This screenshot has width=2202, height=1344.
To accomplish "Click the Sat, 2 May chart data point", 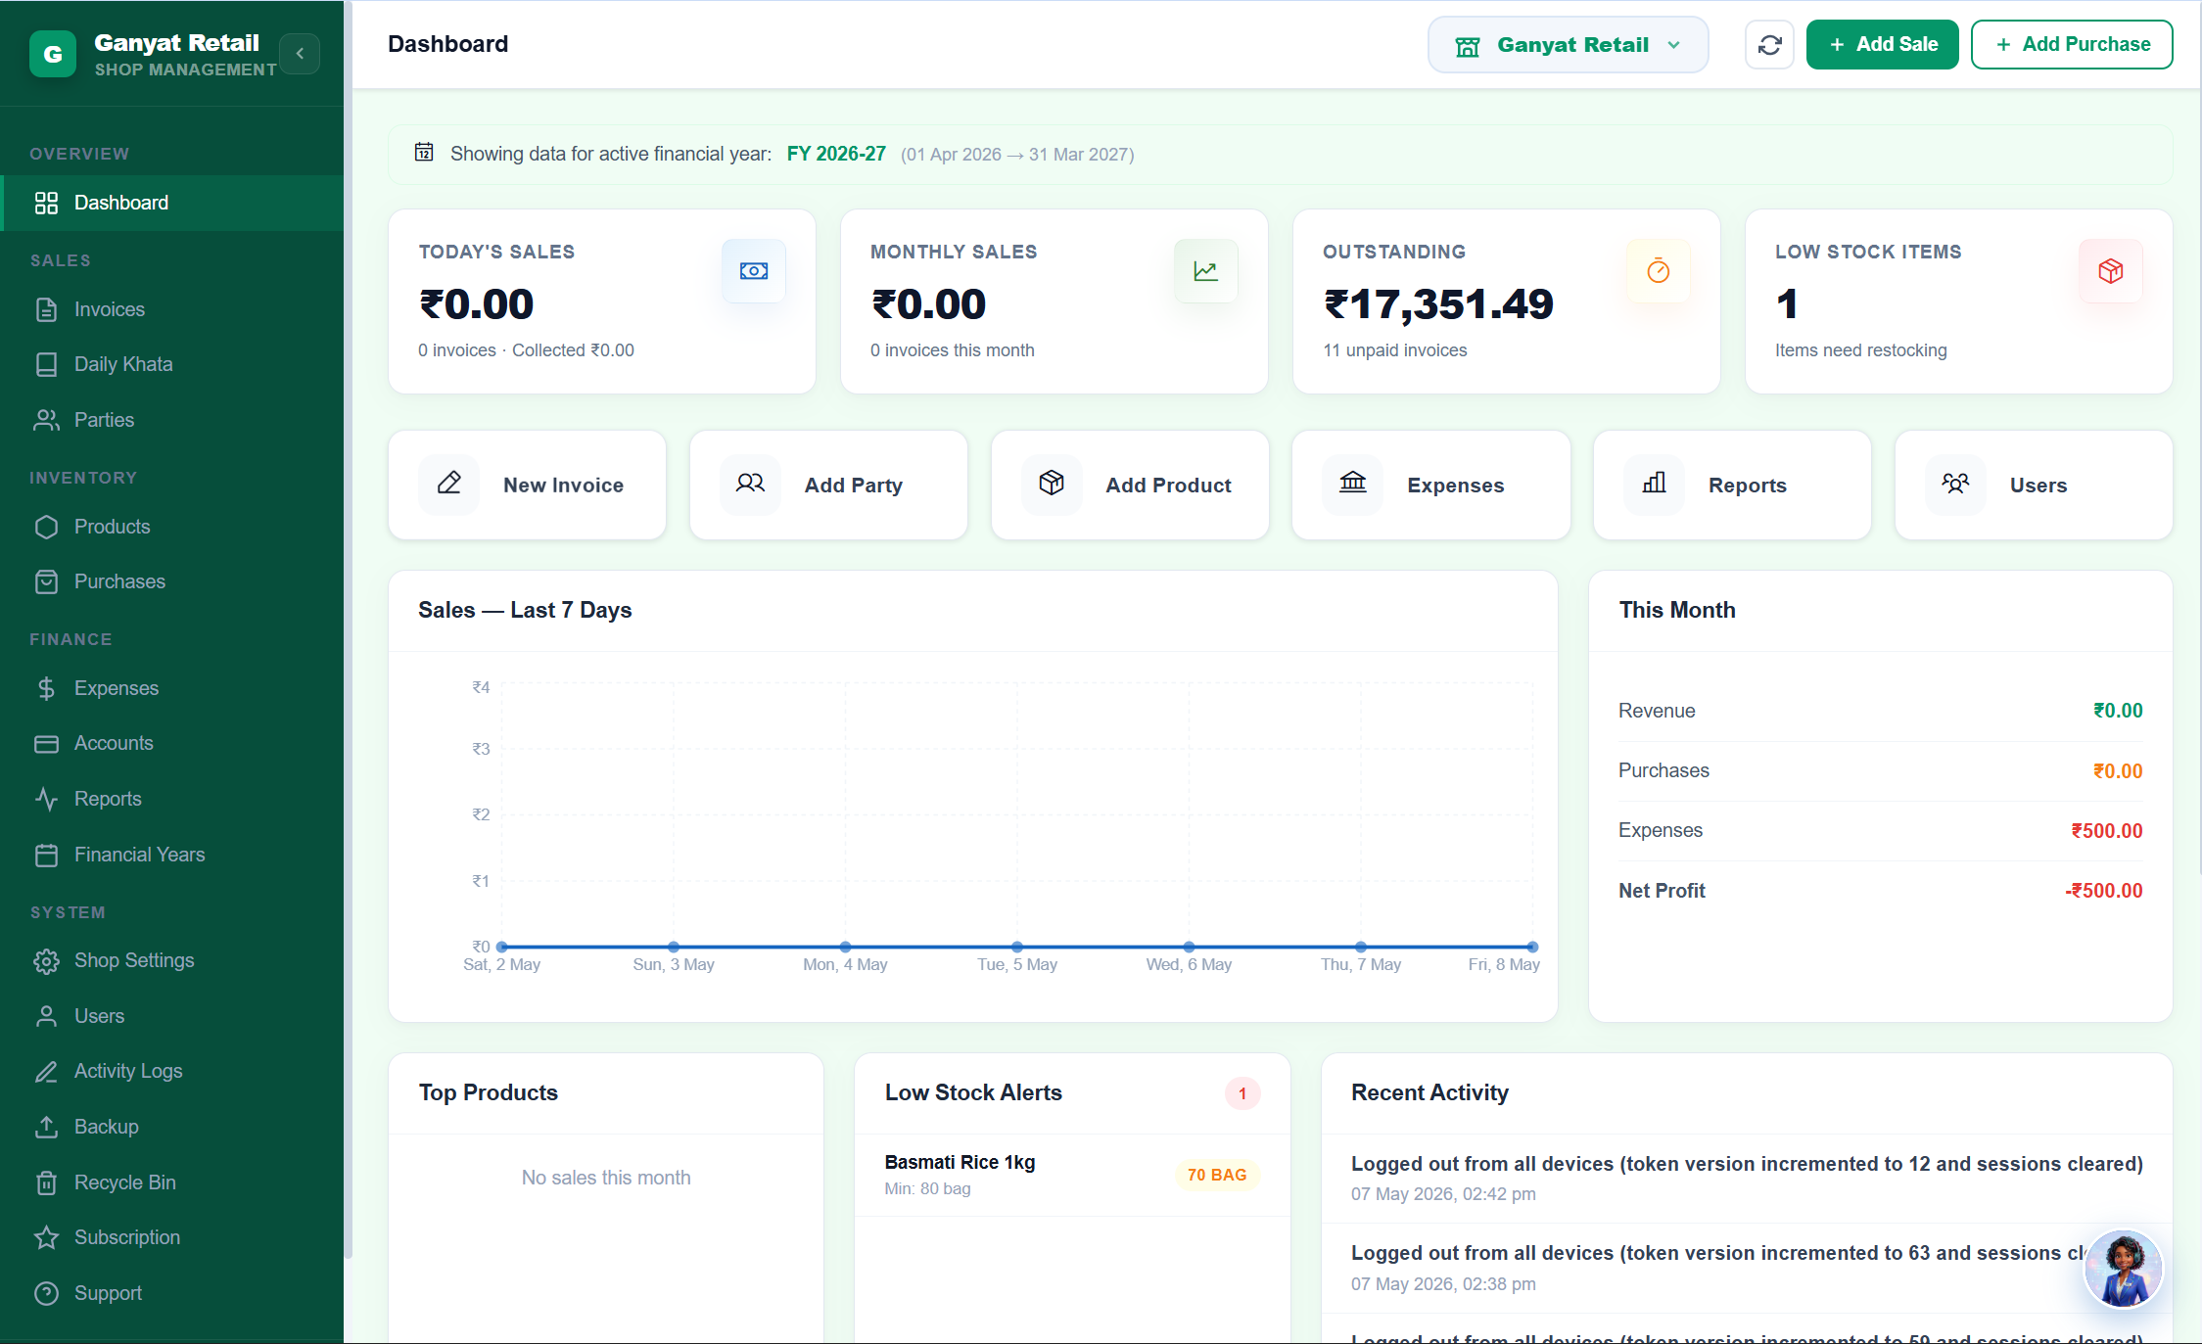I will click(501, 947).
